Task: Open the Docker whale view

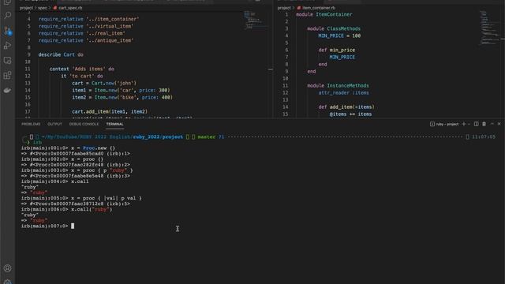Action: [x=7, y=91]
